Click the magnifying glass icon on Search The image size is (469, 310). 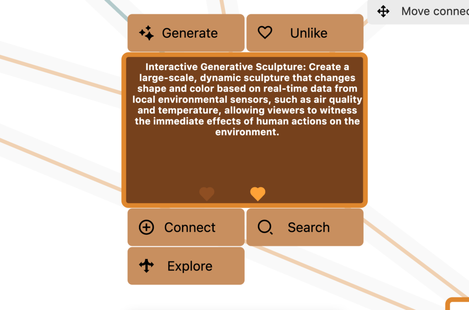coord(265,227)
